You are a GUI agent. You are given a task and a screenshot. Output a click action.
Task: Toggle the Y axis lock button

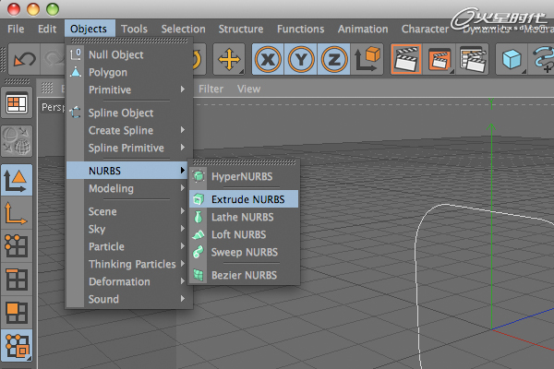[x=301, y=60]
